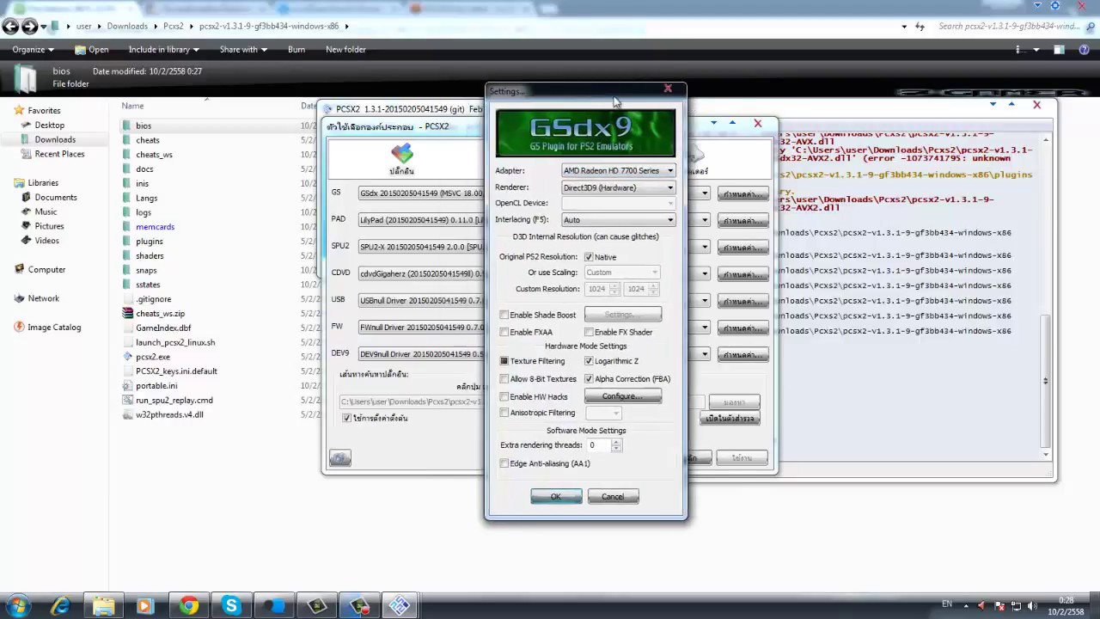Open Interlacing (F5) Auto dropdown

click(619, 220)
